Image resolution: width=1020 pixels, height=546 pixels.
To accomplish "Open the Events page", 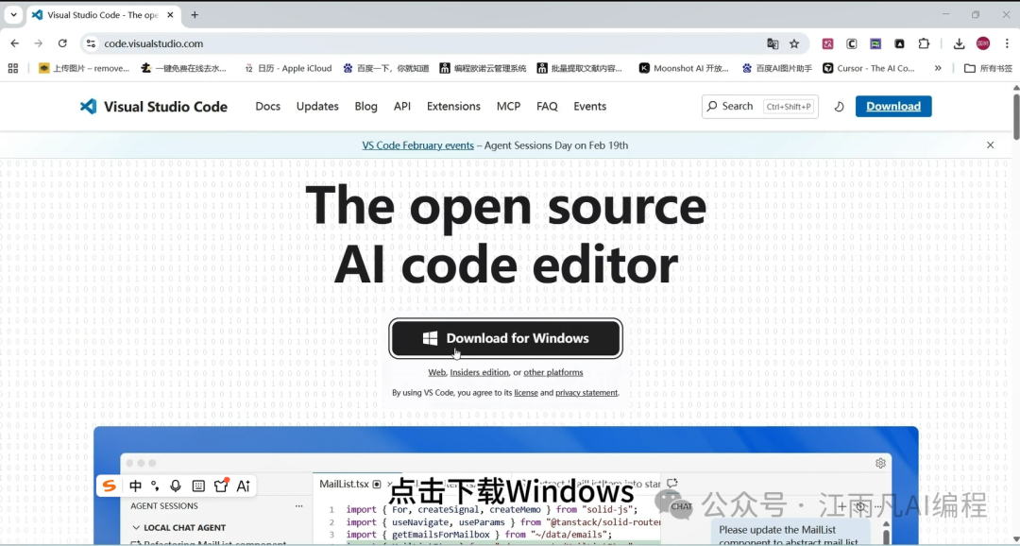I will point(589,106).
